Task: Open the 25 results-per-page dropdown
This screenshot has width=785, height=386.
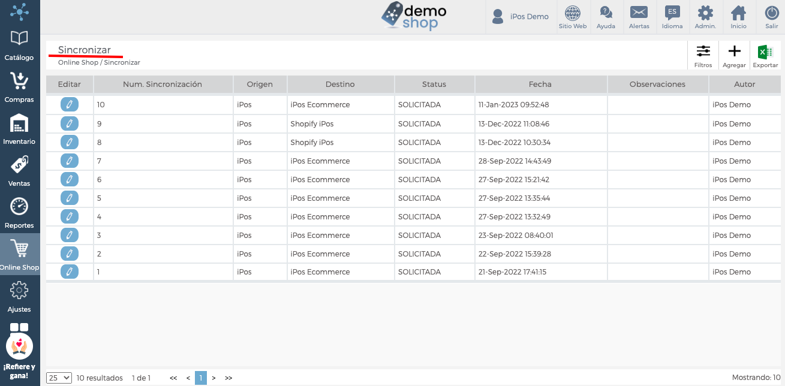Action: (59, 378)
